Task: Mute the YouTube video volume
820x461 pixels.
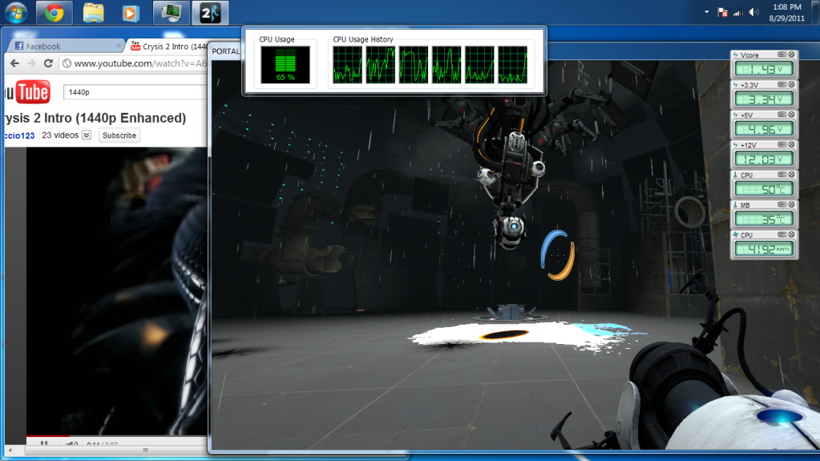Action: point(71,444)
